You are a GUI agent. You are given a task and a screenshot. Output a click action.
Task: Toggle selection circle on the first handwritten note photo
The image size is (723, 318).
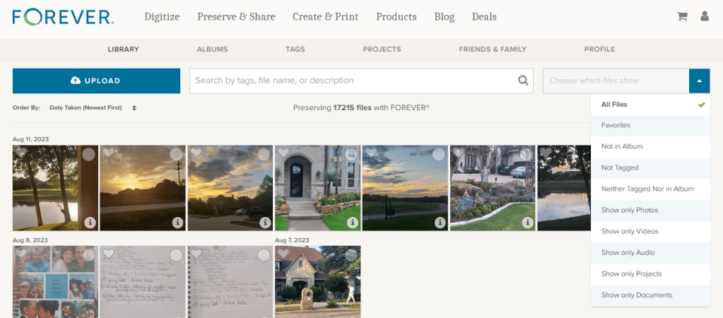(x=176, y=254)
